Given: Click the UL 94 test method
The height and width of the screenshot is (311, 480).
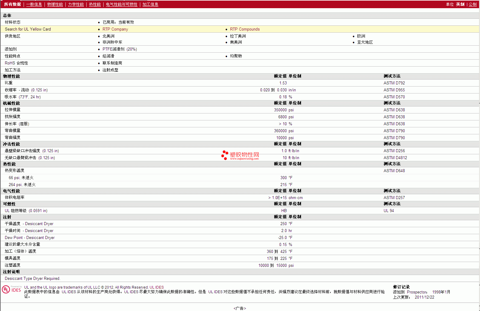Looking at the screenshot, I should [x=389, y=211].
